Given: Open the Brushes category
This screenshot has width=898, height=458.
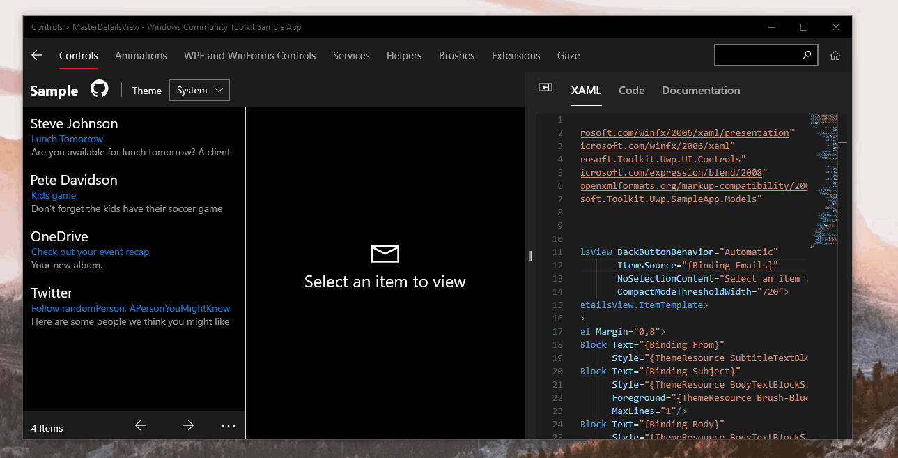Looking at the screenshot, I should click(x=457, y=56).
